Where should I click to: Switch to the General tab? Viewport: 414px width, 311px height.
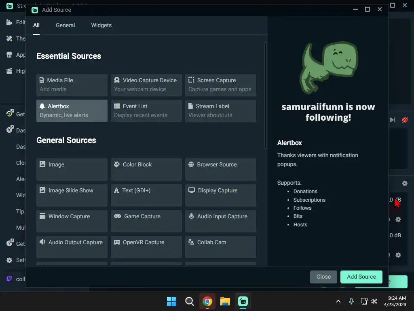point(65,26)
